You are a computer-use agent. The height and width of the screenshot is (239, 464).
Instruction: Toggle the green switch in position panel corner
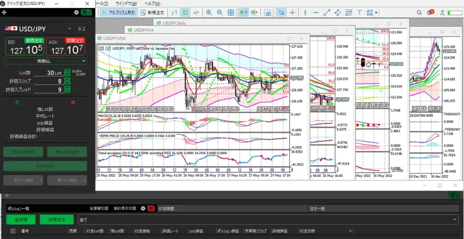click(x=454, y=196)
